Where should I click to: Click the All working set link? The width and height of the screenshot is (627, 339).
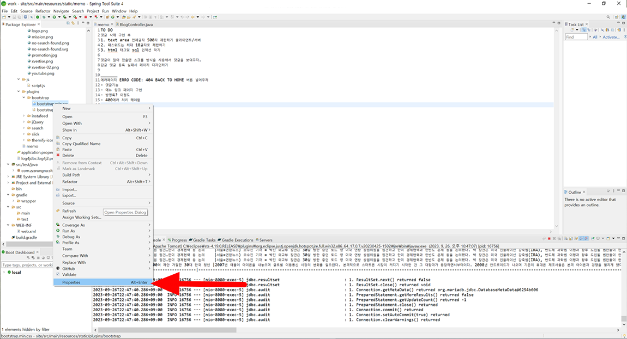tap(595, 37)
